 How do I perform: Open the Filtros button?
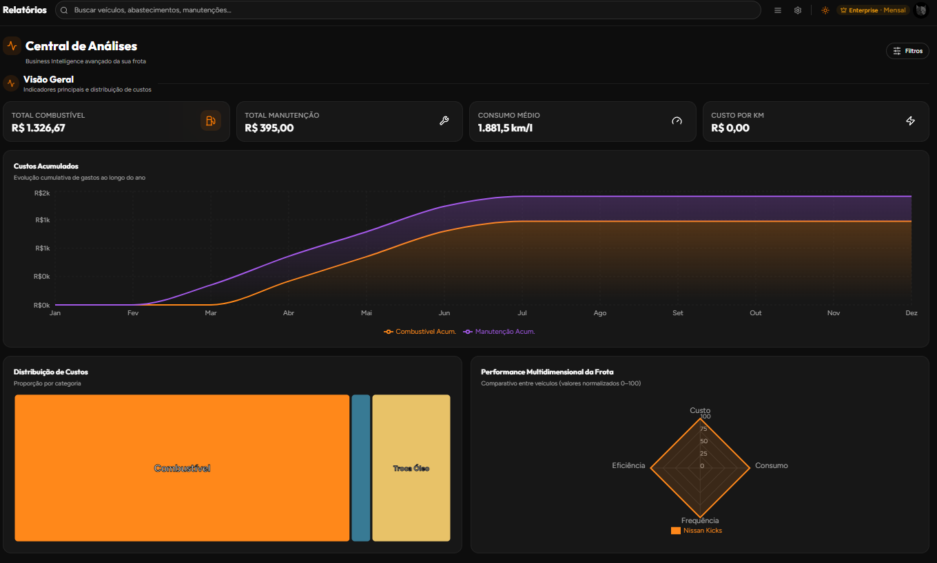coord(907,51)
